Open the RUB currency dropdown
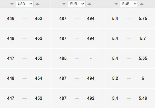Image resolution: width=155 pixels, height=108 pixels. 129,4
